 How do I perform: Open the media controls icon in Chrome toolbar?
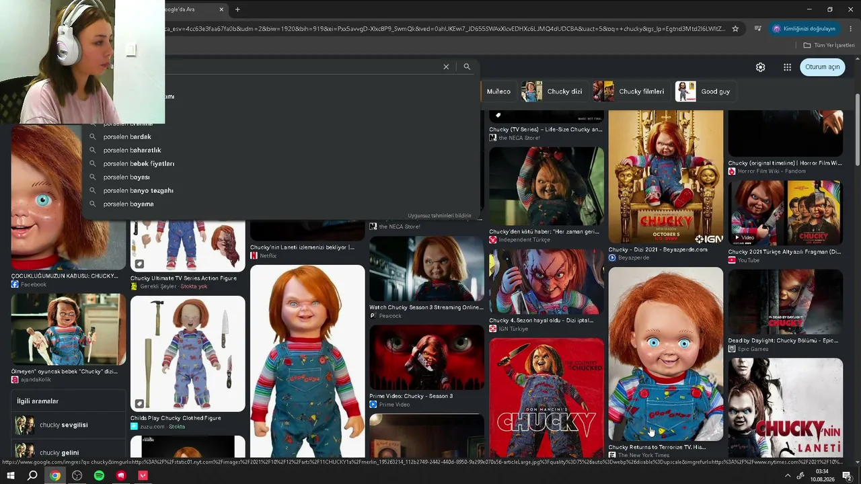[x=757, y=29]
